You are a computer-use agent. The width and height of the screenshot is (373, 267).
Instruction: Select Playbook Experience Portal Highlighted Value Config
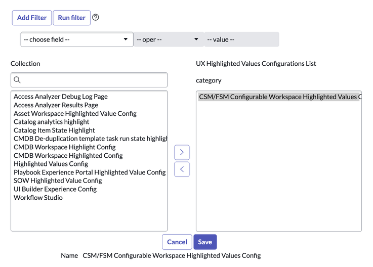[x=90, y=172]
